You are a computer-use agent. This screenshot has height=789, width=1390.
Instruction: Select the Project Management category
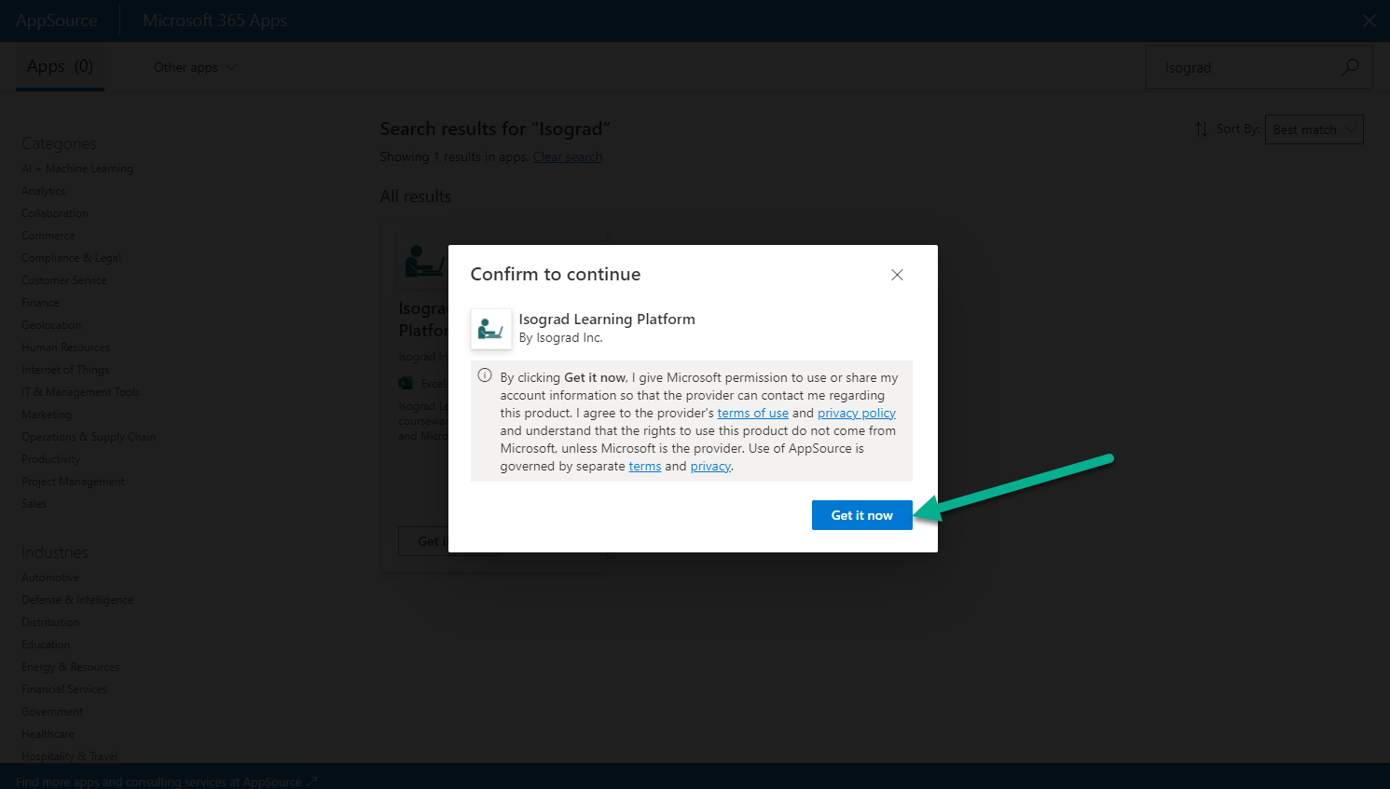point(73,482)
